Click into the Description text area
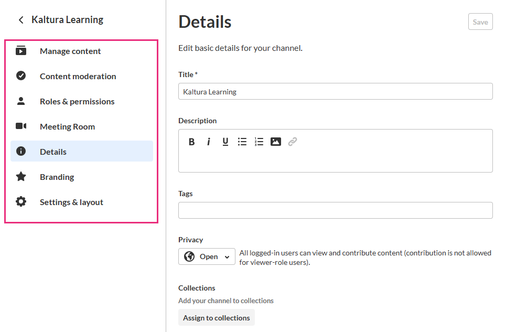 [x=336, y=159]
